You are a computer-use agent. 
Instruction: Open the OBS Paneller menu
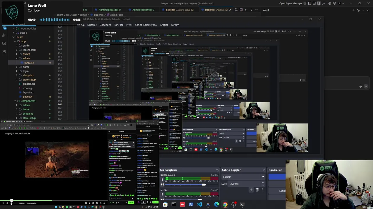[118, 25]
